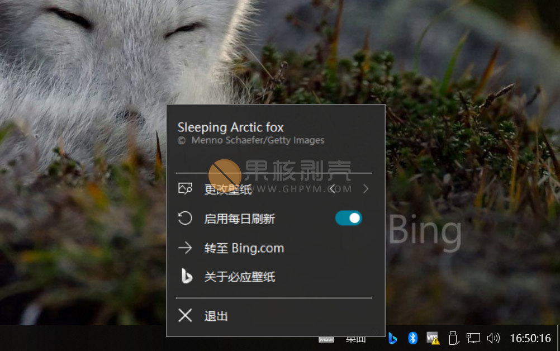Click the taskbar clock showing 16:50:16

tap(530, 338)
